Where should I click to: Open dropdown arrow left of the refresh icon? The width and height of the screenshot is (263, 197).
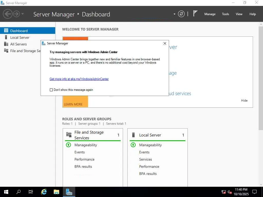[x=174, y=14]
